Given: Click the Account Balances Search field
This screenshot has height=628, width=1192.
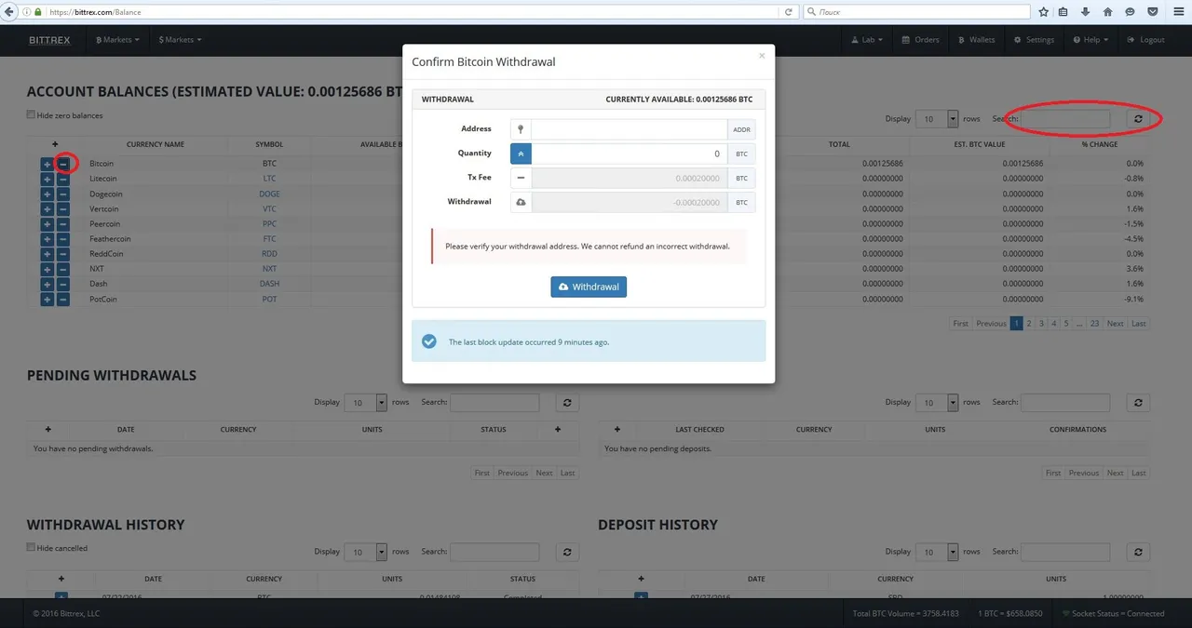Looking at the screenshot, I should [1065, 119].
